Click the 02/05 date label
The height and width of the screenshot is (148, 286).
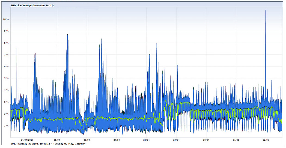pyautogui.click(x=266, y=140)
